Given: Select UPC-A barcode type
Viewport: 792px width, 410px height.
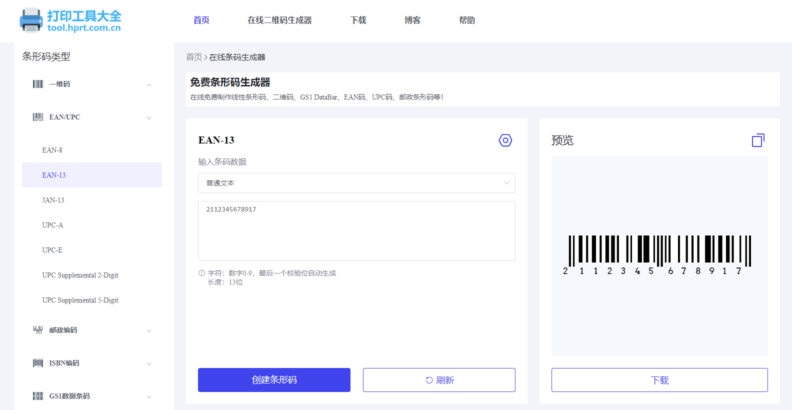Looking at the screenshot, I should (x=92, y=225).
